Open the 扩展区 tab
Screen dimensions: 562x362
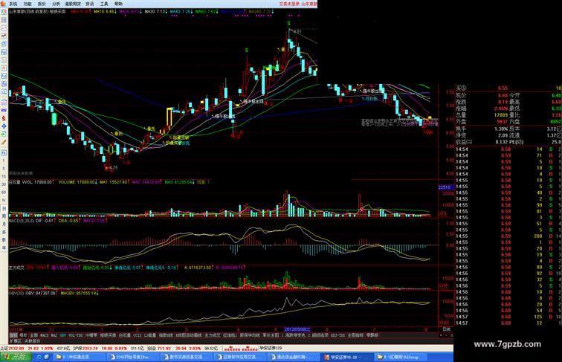pyautogui.click(x=16, y=340)
